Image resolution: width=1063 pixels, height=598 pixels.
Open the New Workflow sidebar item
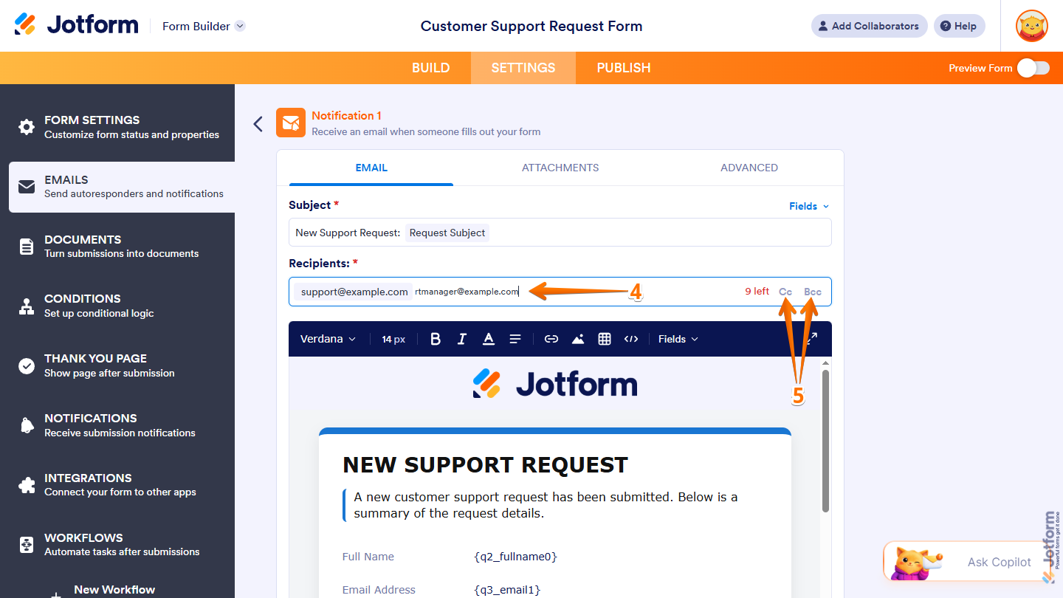coord(114,589)
